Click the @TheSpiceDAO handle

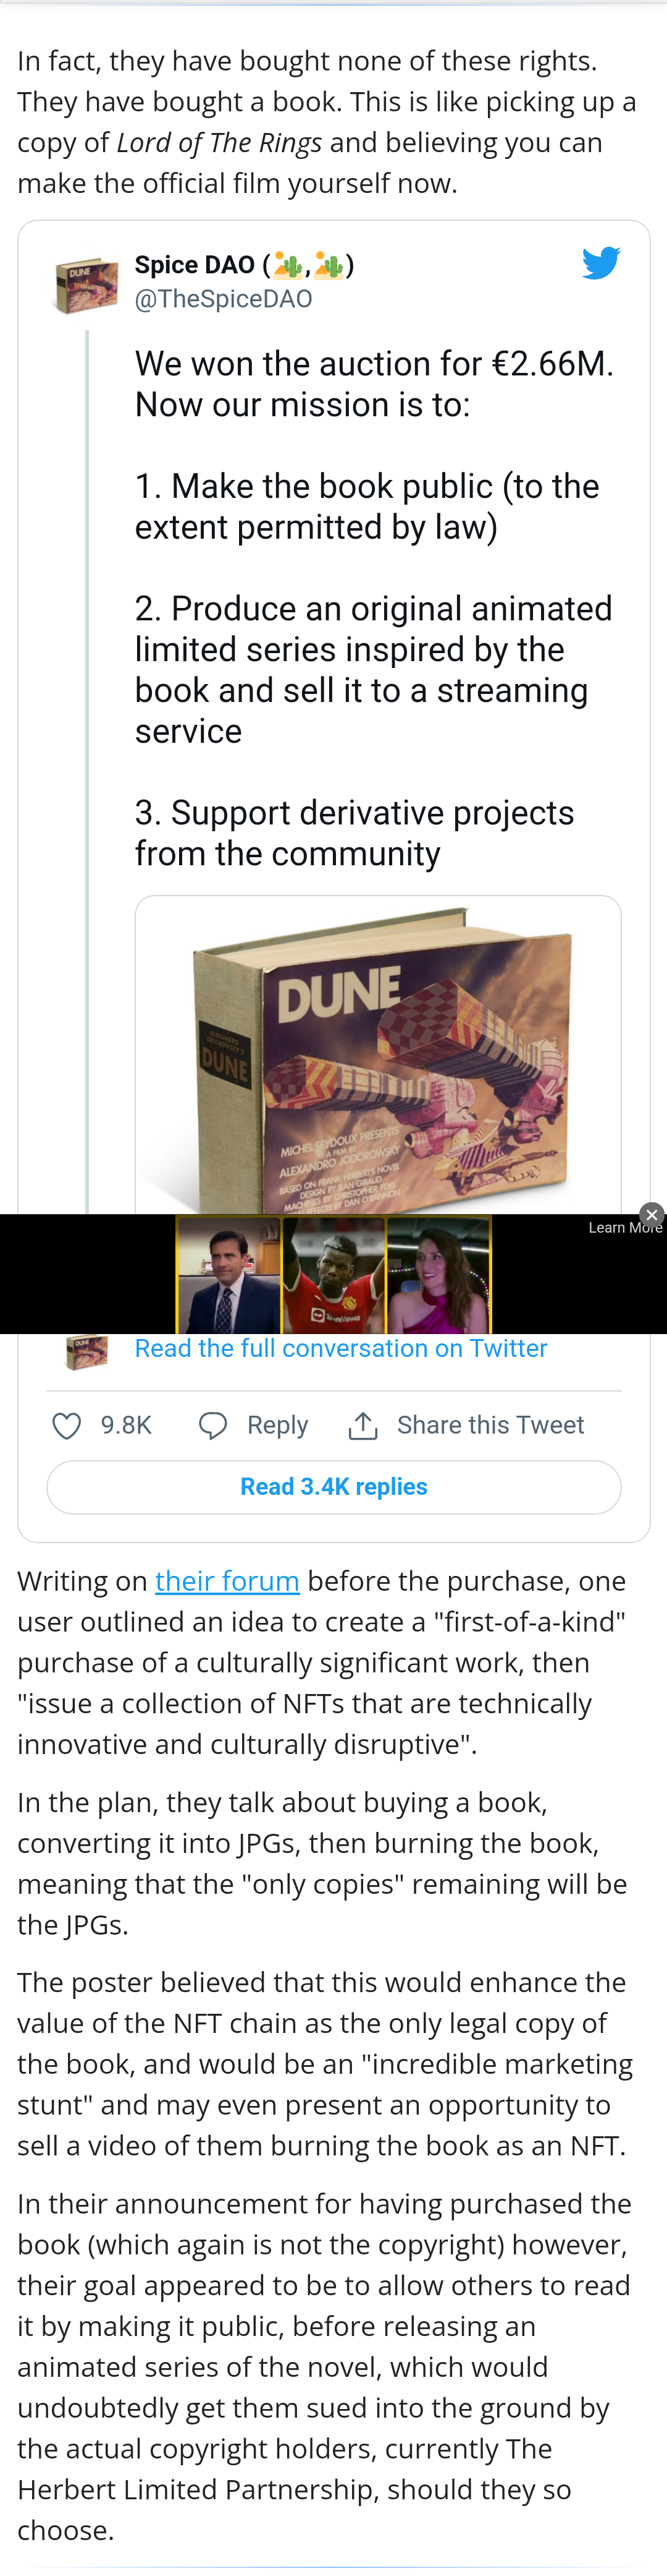[x=224, y=299]
